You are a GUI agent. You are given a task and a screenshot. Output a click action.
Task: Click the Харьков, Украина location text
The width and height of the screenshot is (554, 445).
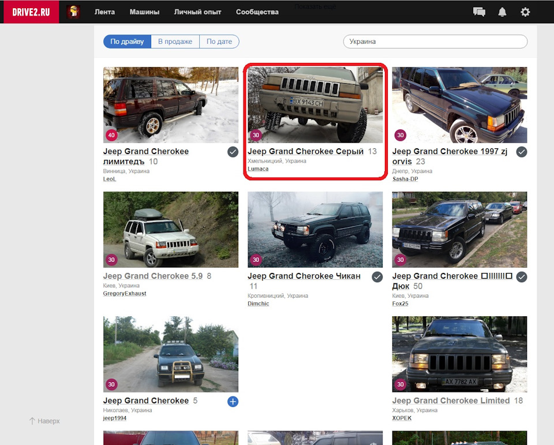(x=415, y=410)
